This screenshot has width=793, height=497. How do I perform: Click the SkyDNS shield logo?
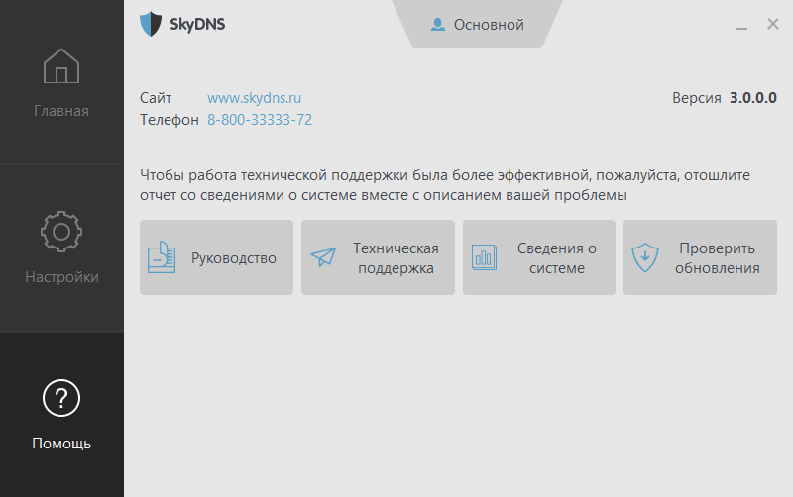[151, 24]
